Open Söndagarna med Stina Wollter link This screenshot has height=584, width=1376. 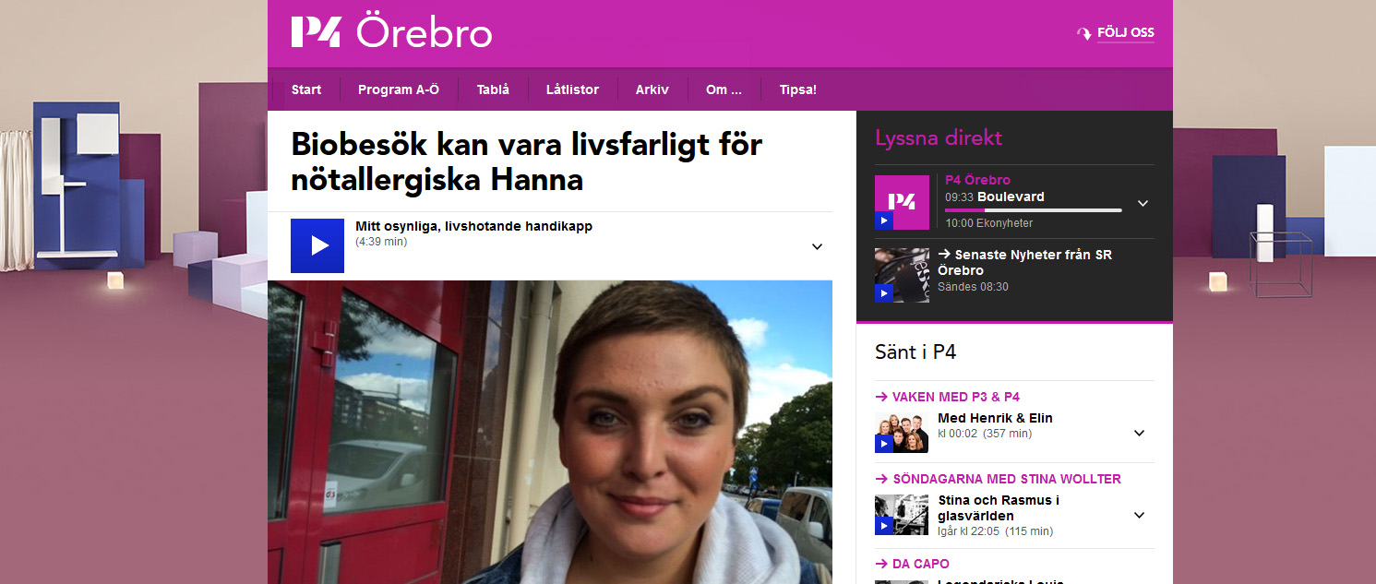[x=999, y=479]
